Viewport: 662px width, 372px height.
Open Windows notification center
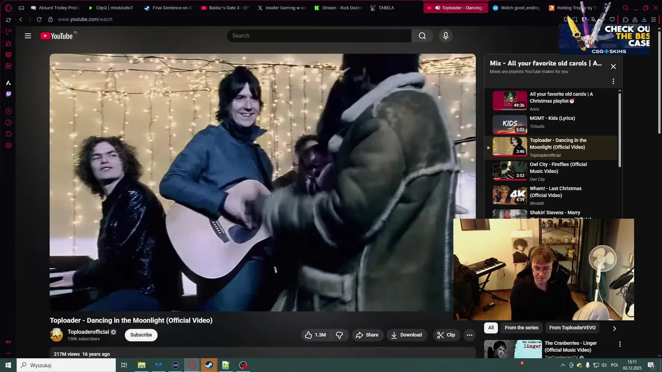pyautogui.click(x=652, y=365)
